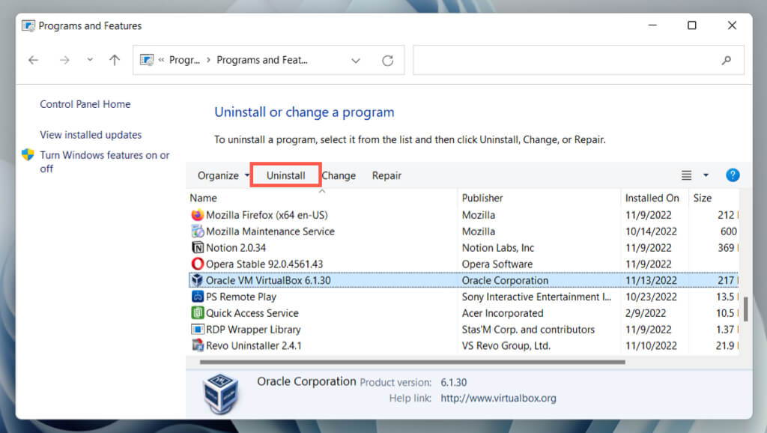This screenshot has height=433, width=767.
Task: Click the Control Panel address bar icon
Action: 146,60
